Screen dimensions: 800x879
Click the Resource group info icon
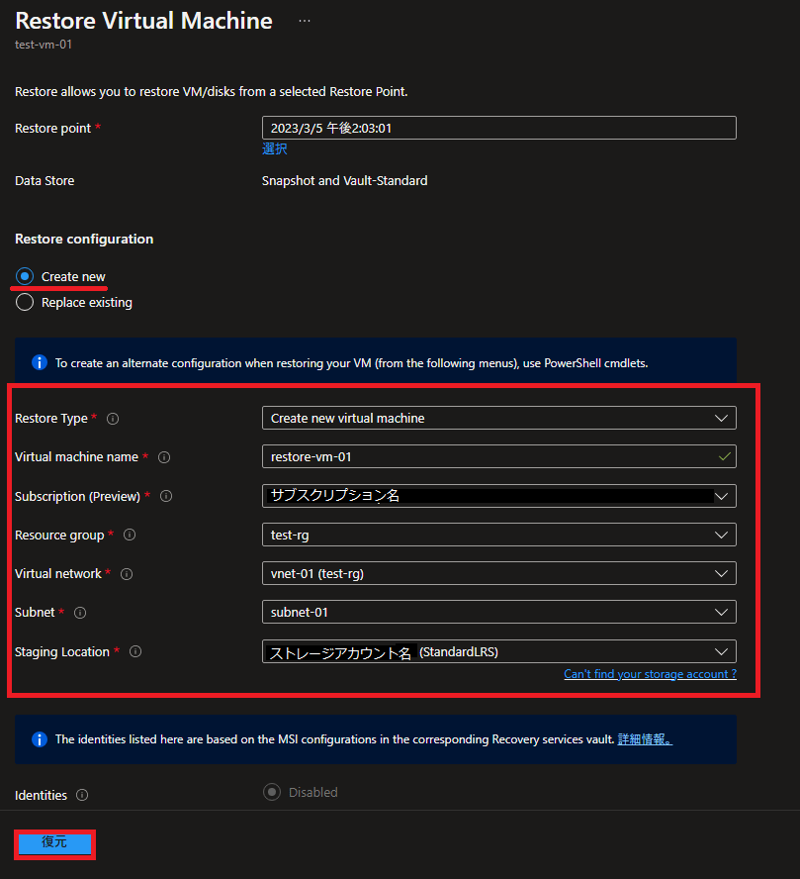point(130,535)
